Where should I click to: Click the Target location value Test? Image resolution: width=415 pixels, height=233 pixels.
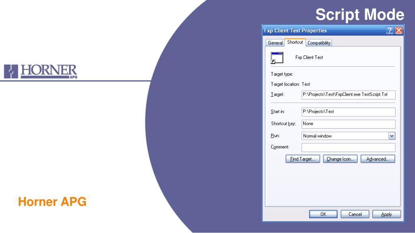click(306, 84)
